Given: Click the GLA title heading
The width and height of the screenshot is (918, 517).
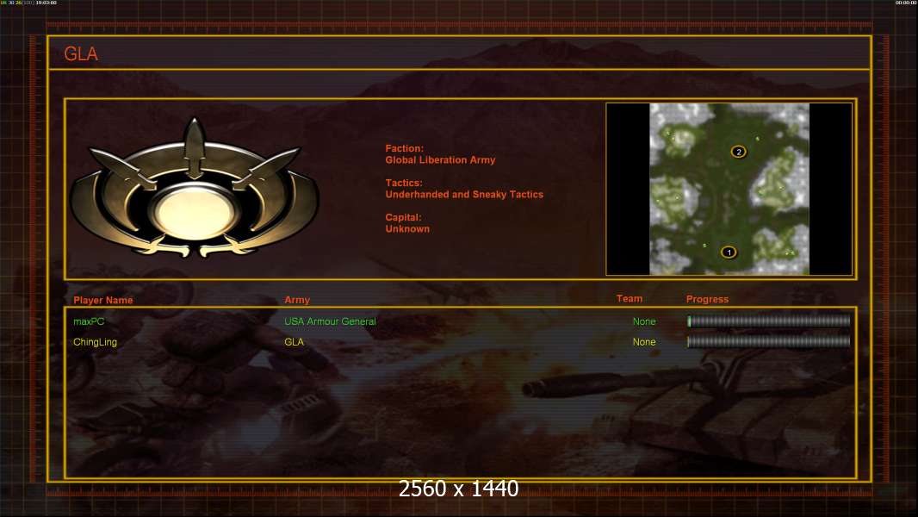Looking at the screenshot, I should coord(81,54).
